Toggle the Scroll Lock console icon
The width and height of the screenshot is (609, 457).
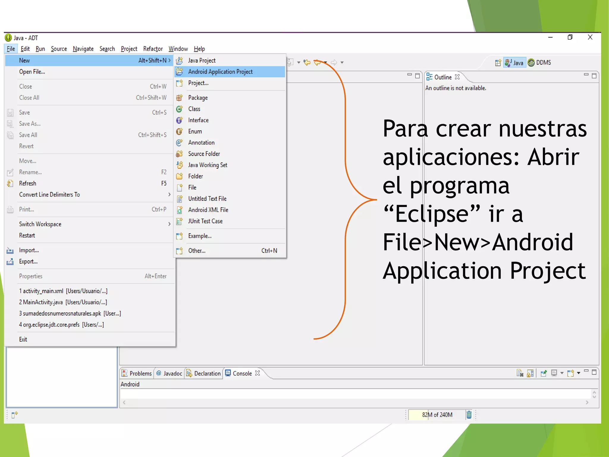[x=530, y=373]
